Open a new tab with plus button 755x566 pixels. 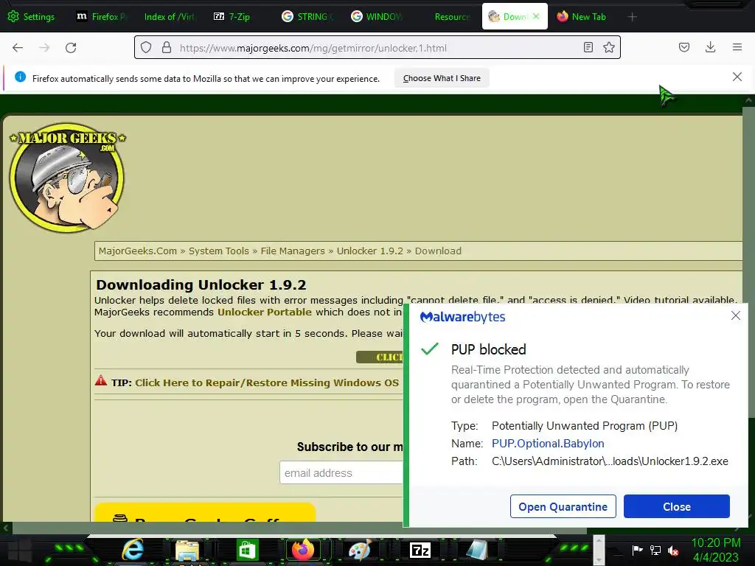click(632, 17)
